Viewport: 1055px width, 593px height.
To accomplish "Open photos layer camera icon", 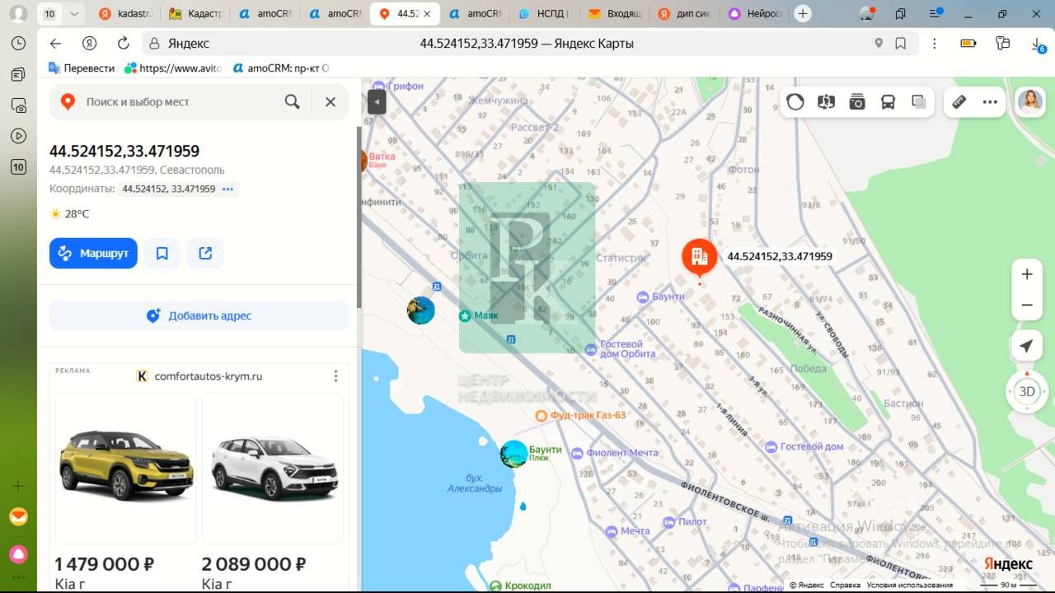I will tap(857, 102).
